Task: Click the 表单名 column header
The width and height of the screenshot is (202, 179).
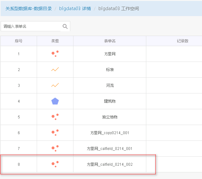Action: click(x=110, y=41)
